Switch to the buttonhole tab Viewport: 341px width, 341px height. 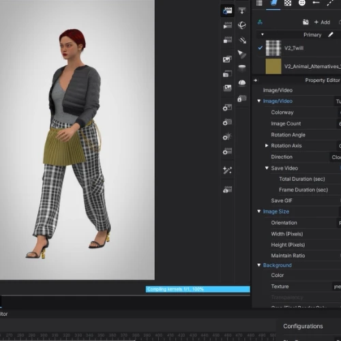[x=316, y=3]
